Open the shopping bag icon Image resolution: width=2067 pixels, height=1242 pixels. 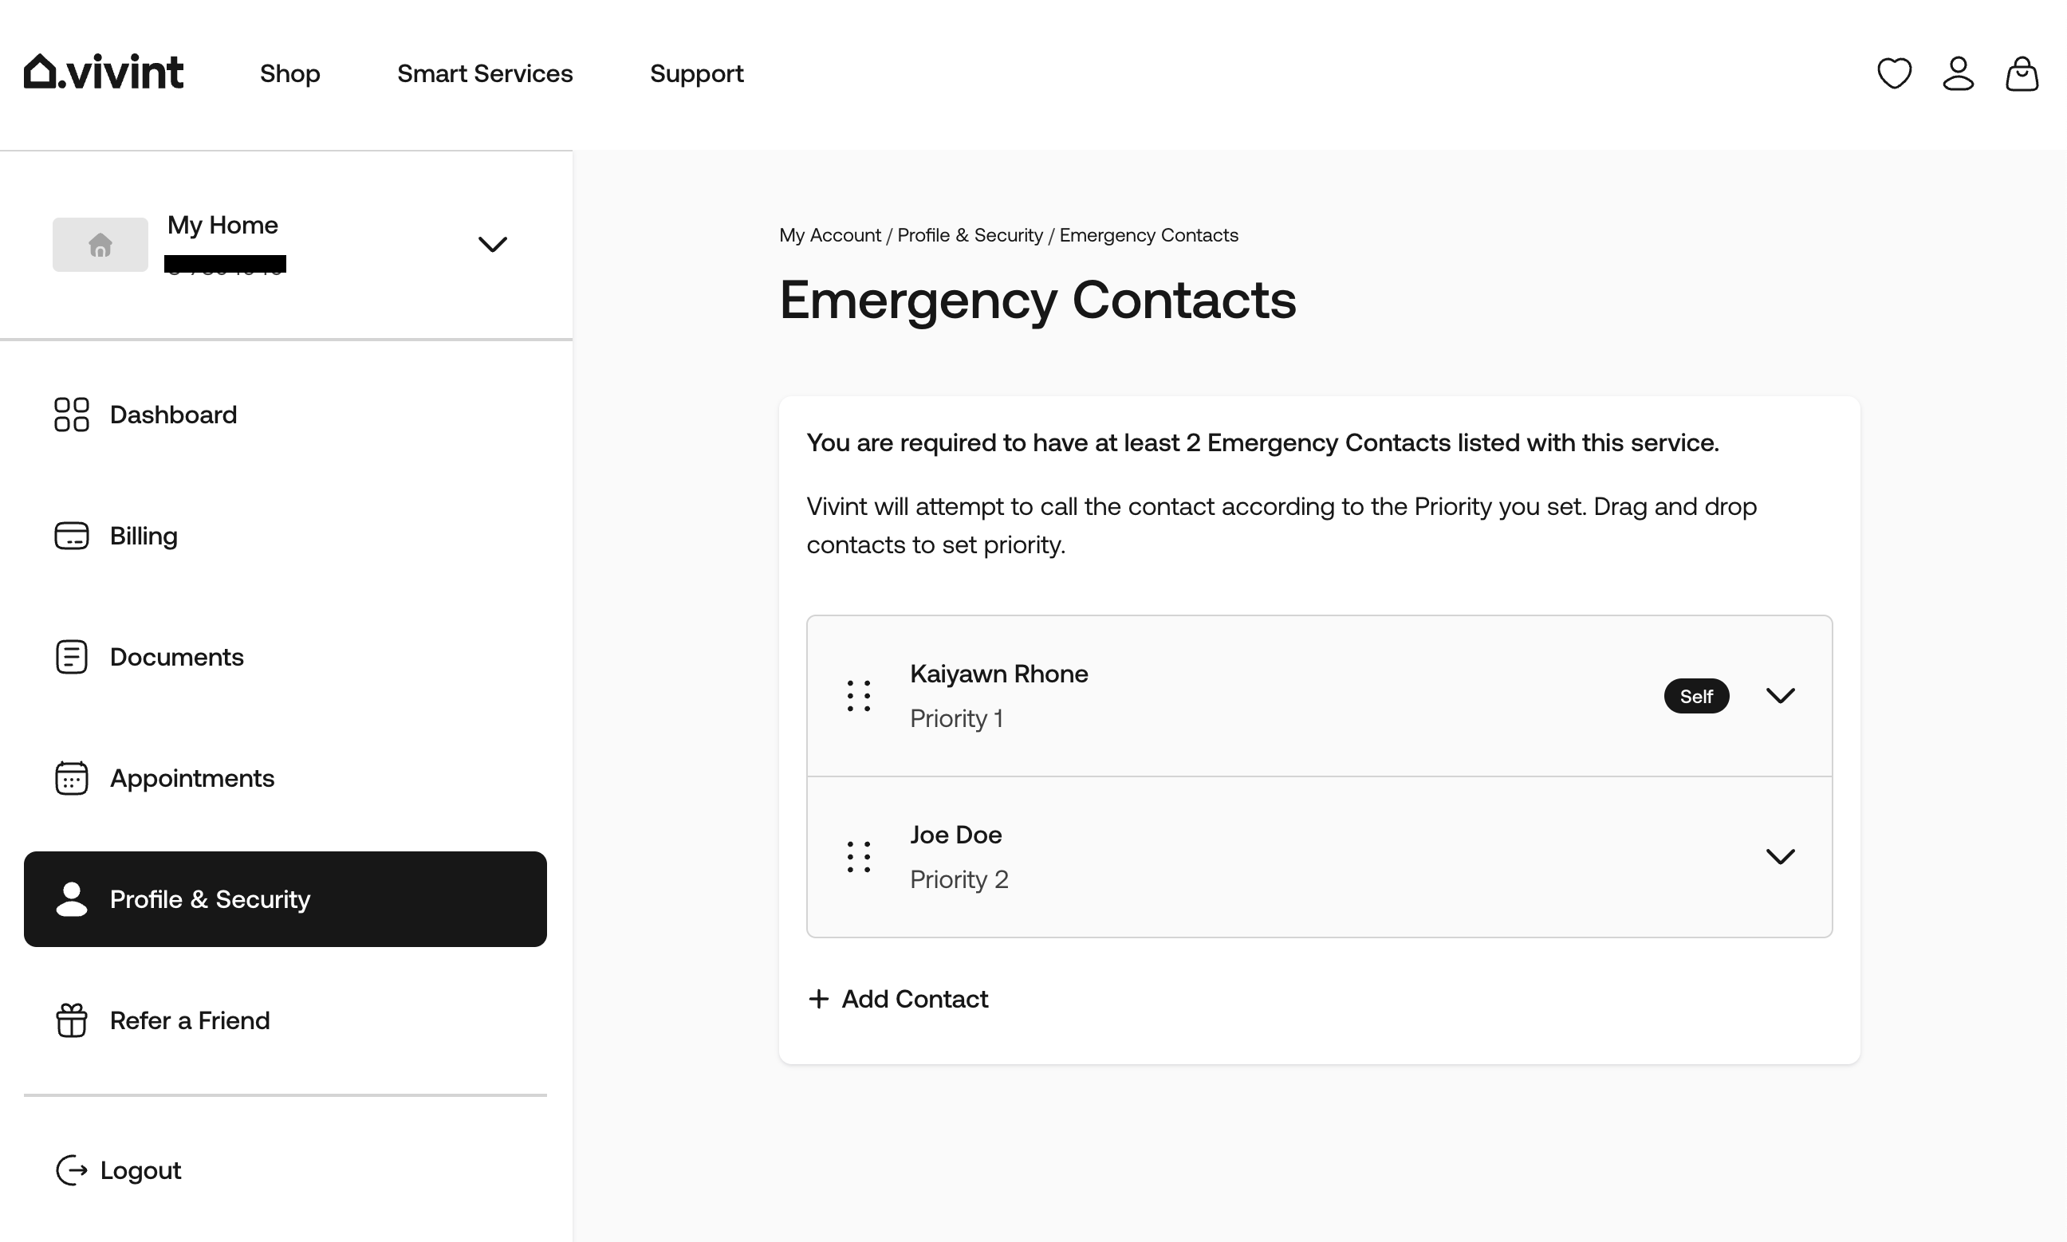(x=2021, y=73)
